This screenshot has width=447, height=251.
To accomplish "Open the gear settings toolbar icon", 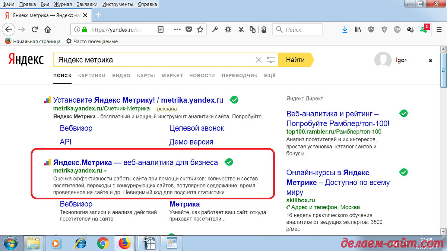I will (228, 29).
